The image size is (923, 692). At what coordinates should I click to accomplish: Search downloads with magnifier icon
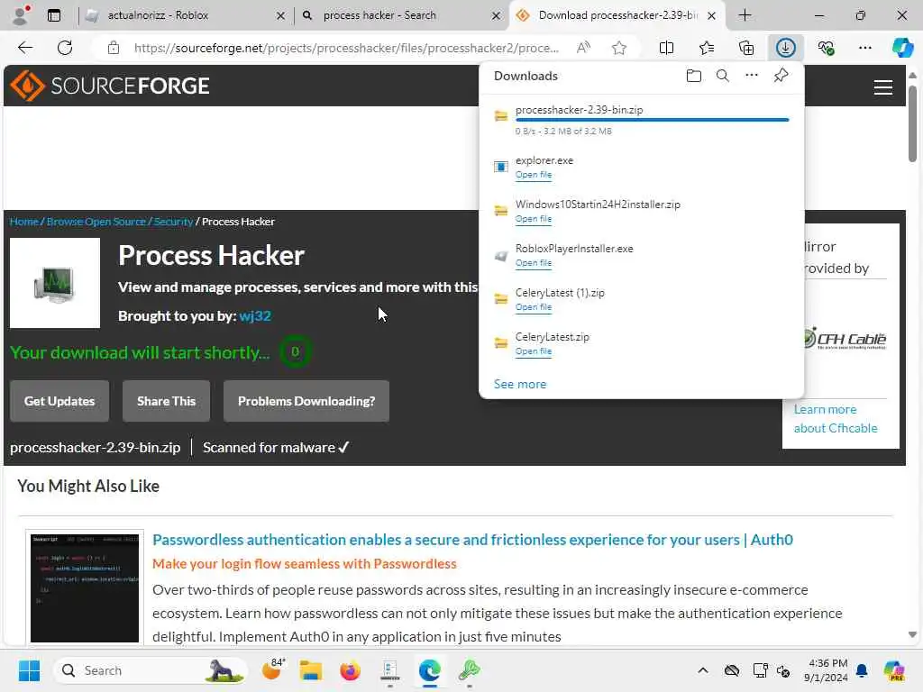point(722,76)
